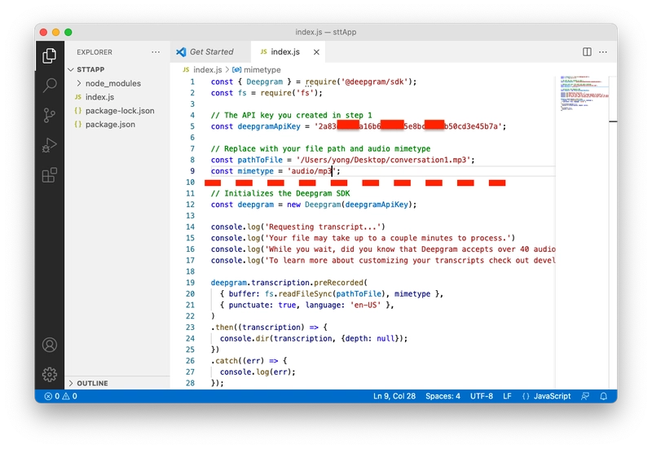Click 'new Deepgram' on line 12
This screenshot has height=449, width=652.
click(x=314, y=205)
